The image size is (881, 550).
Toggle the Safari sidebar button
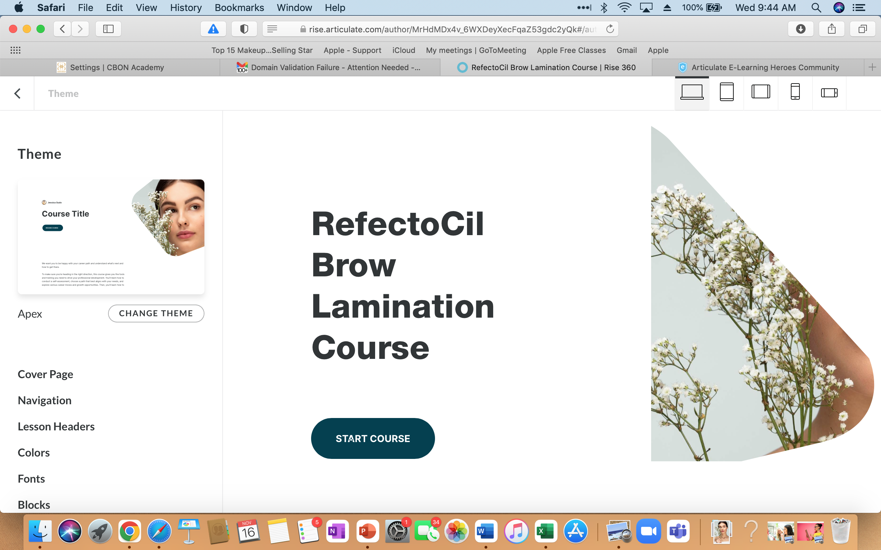click(x=108, y=29)
